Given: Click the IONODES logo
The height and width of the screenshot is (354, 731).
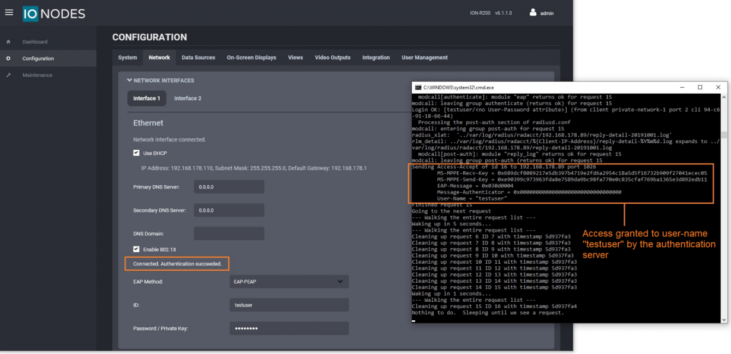Looking at the screenshot, I should click(54, 14).
